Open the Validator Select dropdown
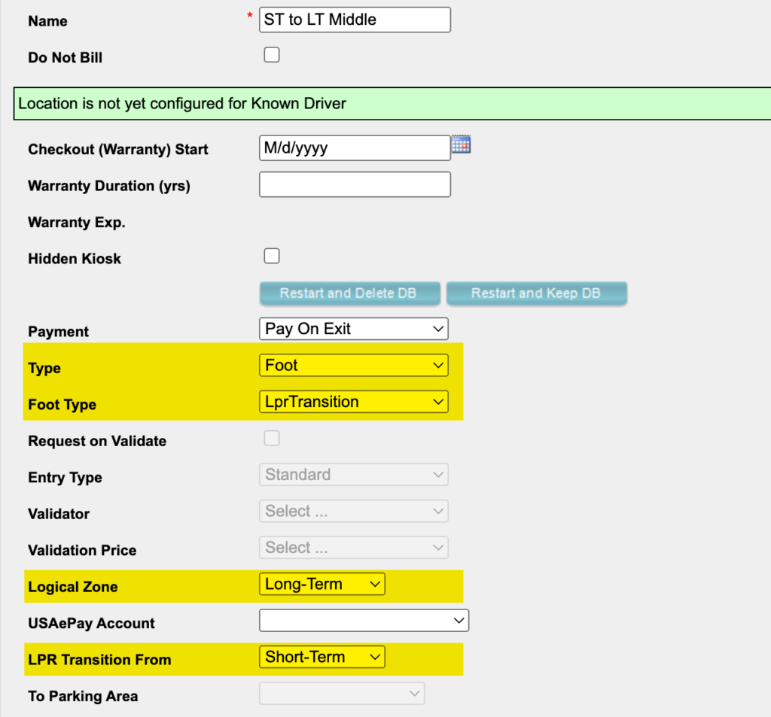Screen dimensions: 771x717 353,512
